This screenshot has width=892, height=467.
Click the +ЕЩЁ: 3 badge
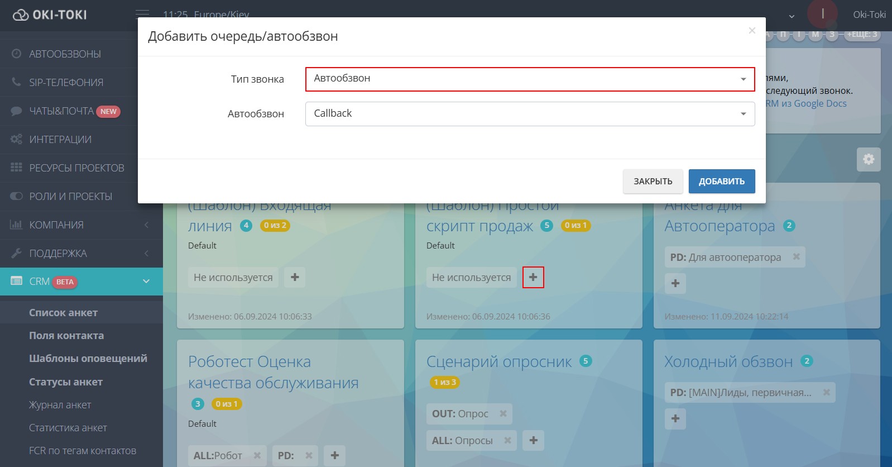(862, 34)
